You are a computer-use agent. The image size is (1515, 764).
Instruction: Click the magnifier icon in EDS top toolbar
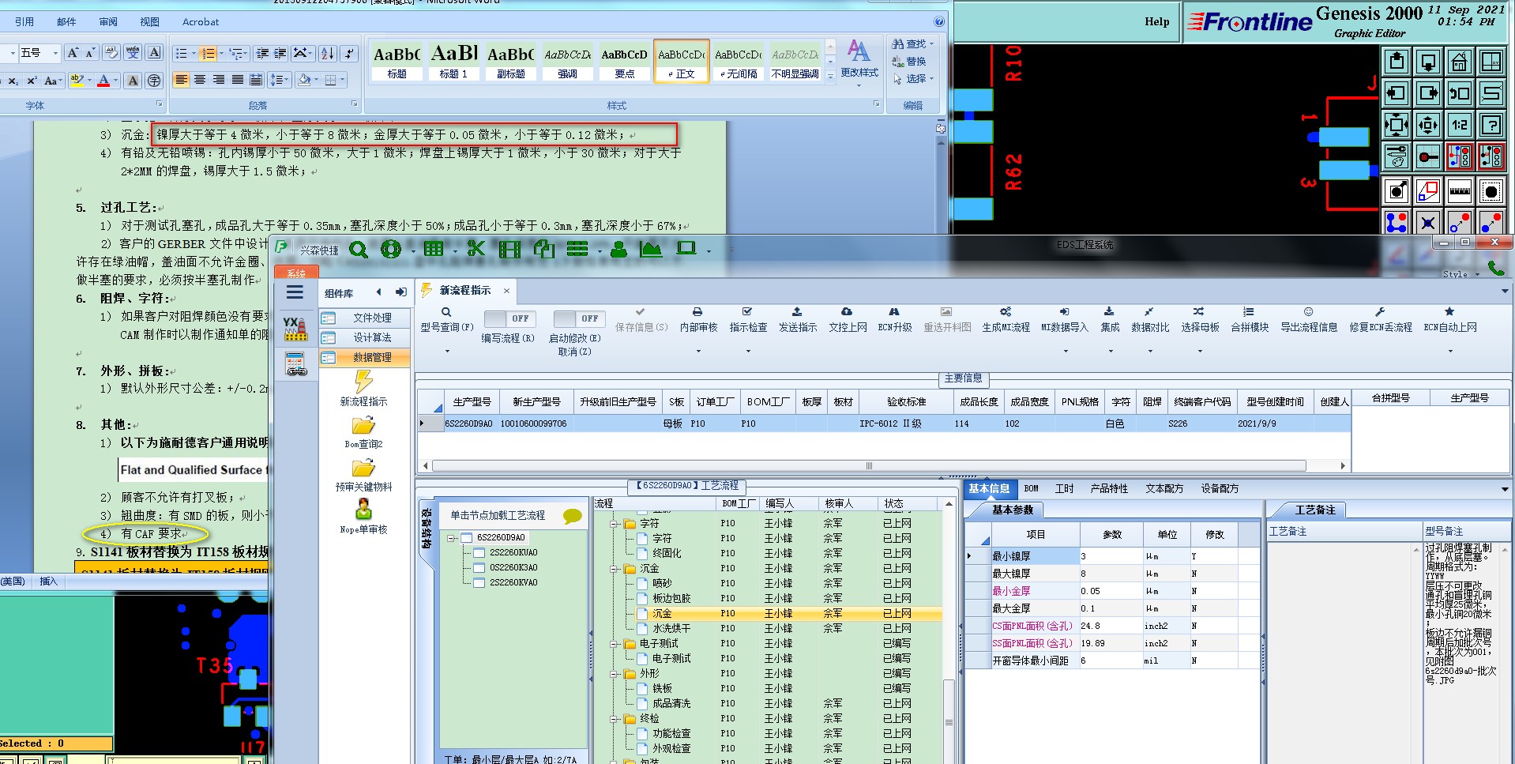pos(359,250)
